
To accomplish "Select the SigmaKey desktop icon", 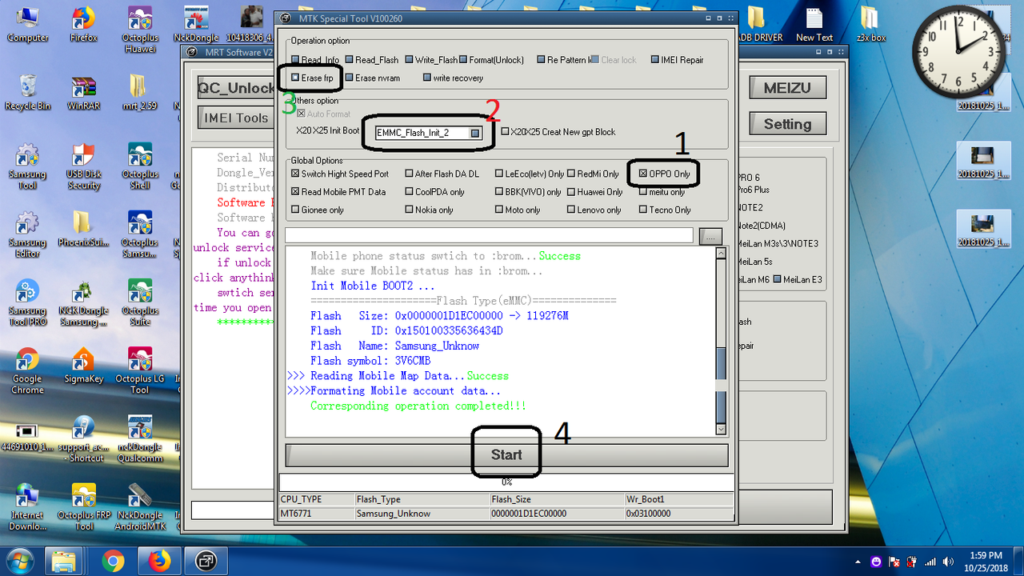I will pyautogui.click(x=83, y=365).
